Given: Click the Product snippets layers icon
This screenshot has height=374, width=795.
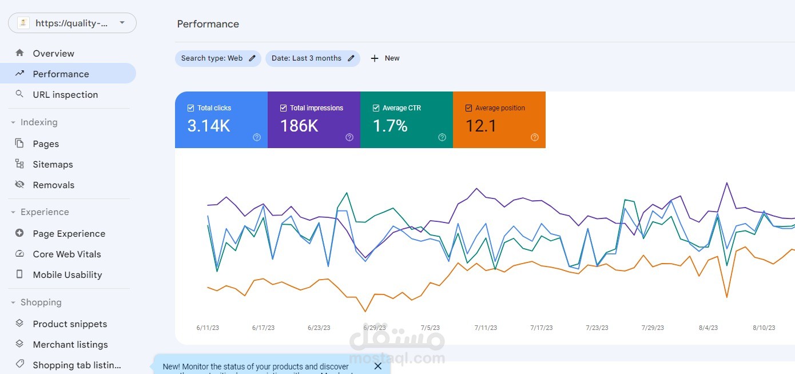Looking at the screenshot, I should (19, 324).
